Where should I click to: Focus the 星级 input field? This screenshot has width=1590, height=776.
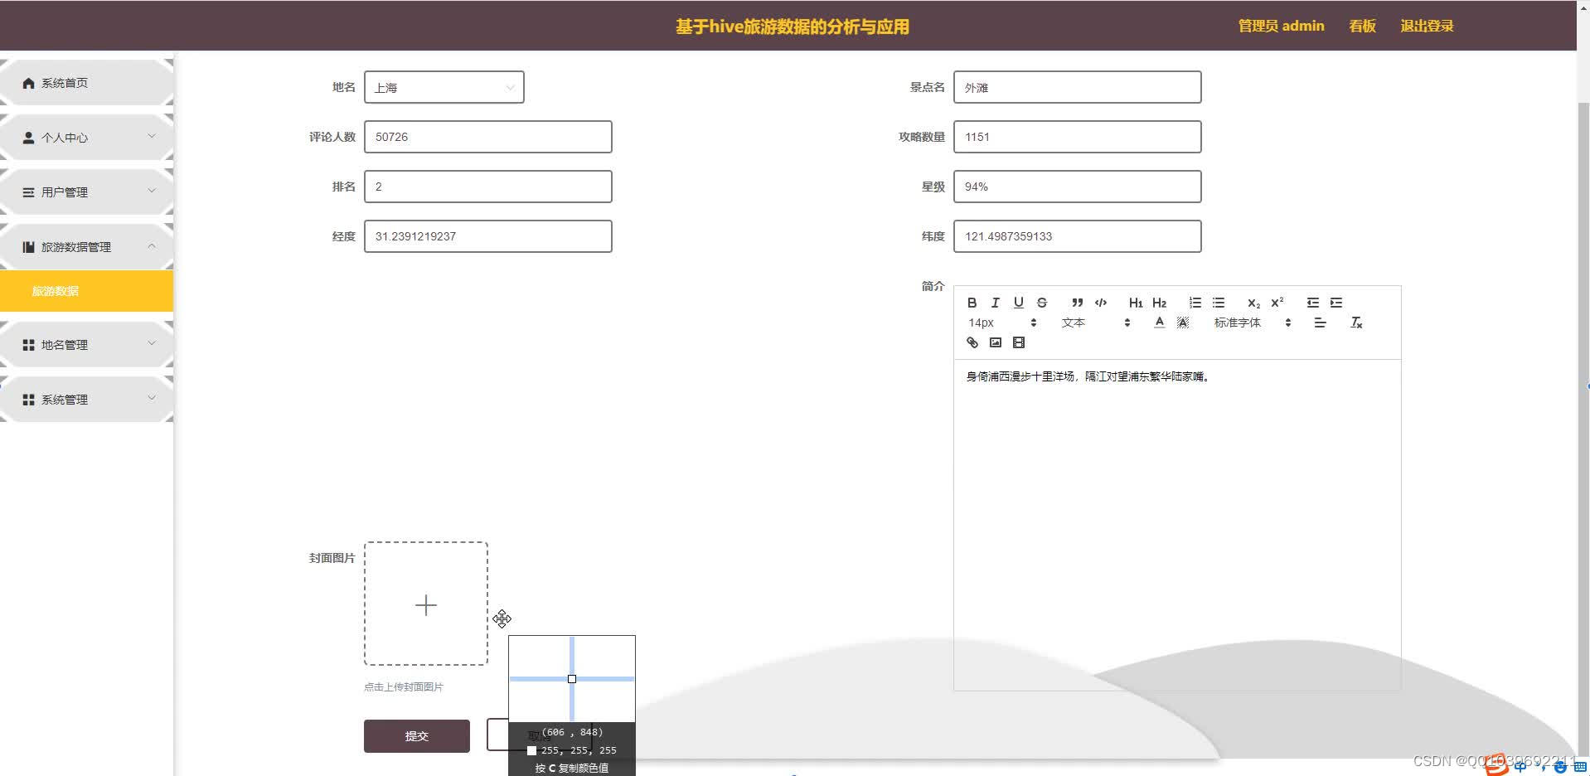point(1077,187)
